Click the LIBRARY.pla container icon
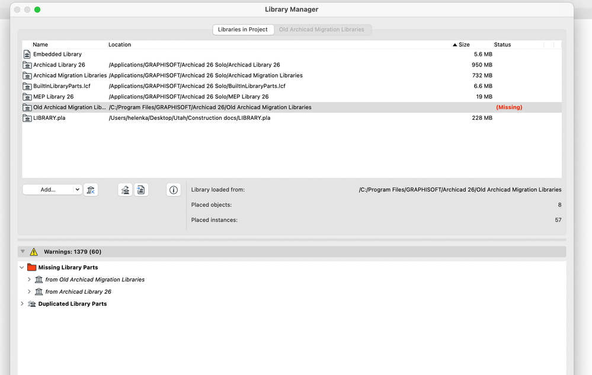The image size is (592, 375). coord(27,117)
